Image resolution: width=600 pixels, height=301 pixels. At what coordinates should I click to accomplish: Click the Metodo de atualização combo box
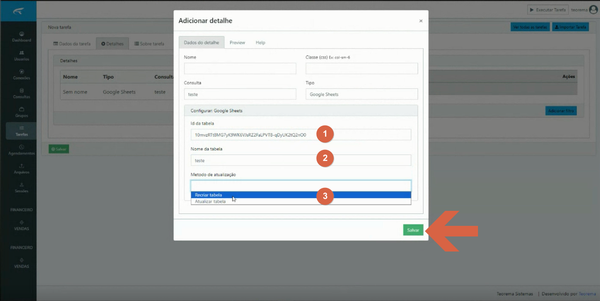[301, 186]
